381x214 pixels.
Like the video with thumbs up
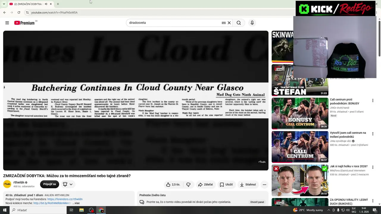174,185
